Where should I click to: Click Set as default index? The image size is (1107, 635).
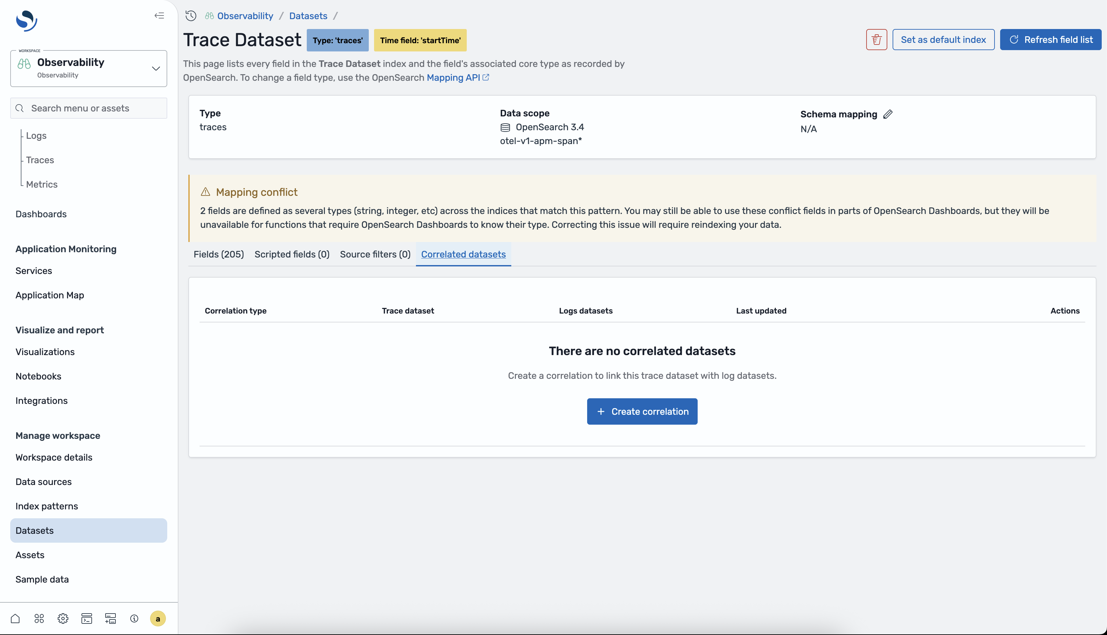pos(943,40)
